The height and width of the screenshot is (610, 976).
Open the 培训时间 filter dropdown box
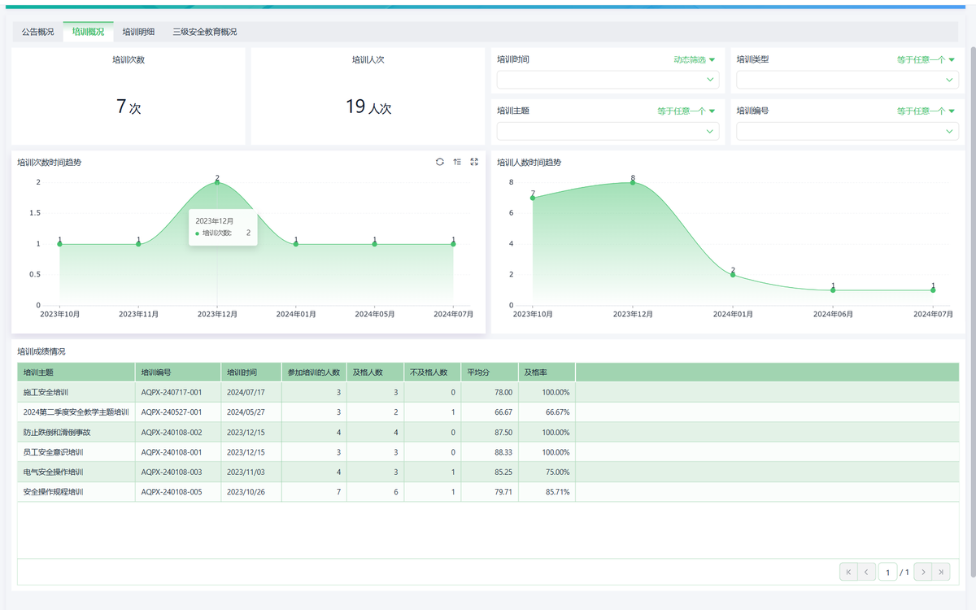click(608, 80)
